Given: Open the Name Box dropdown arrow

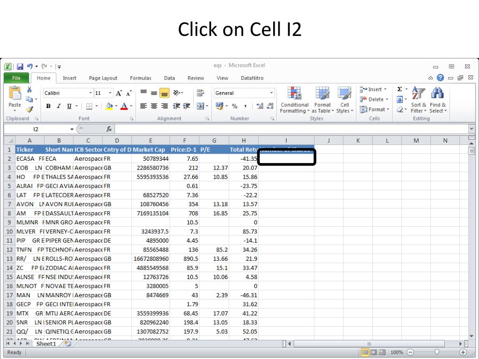Looking at the screenshot, I should click(72, 129).
